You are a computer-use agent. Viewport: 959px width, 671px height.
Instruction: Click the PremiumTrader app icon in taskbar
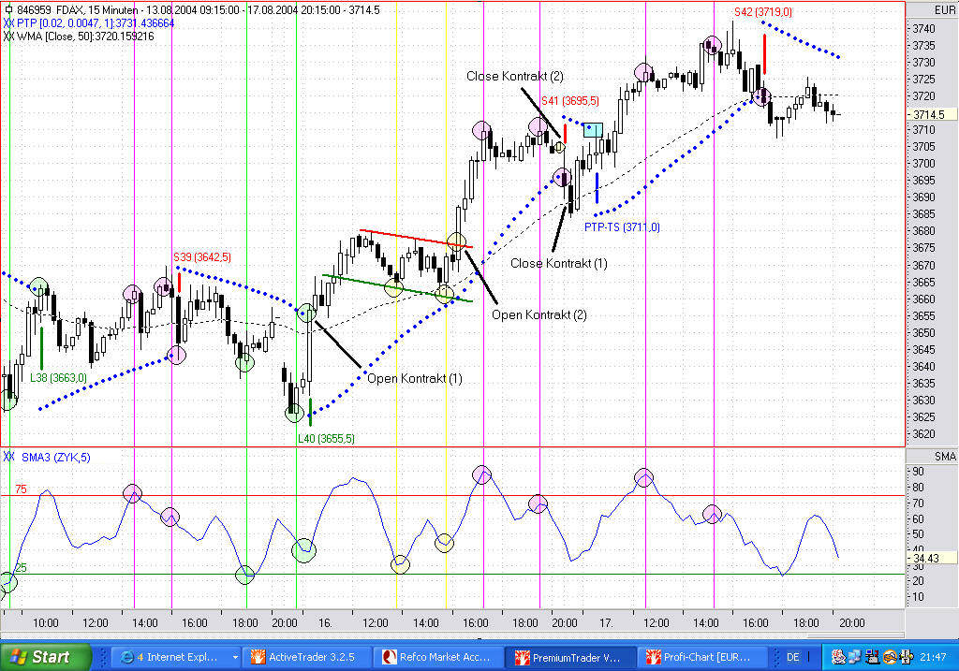[521, 657]
